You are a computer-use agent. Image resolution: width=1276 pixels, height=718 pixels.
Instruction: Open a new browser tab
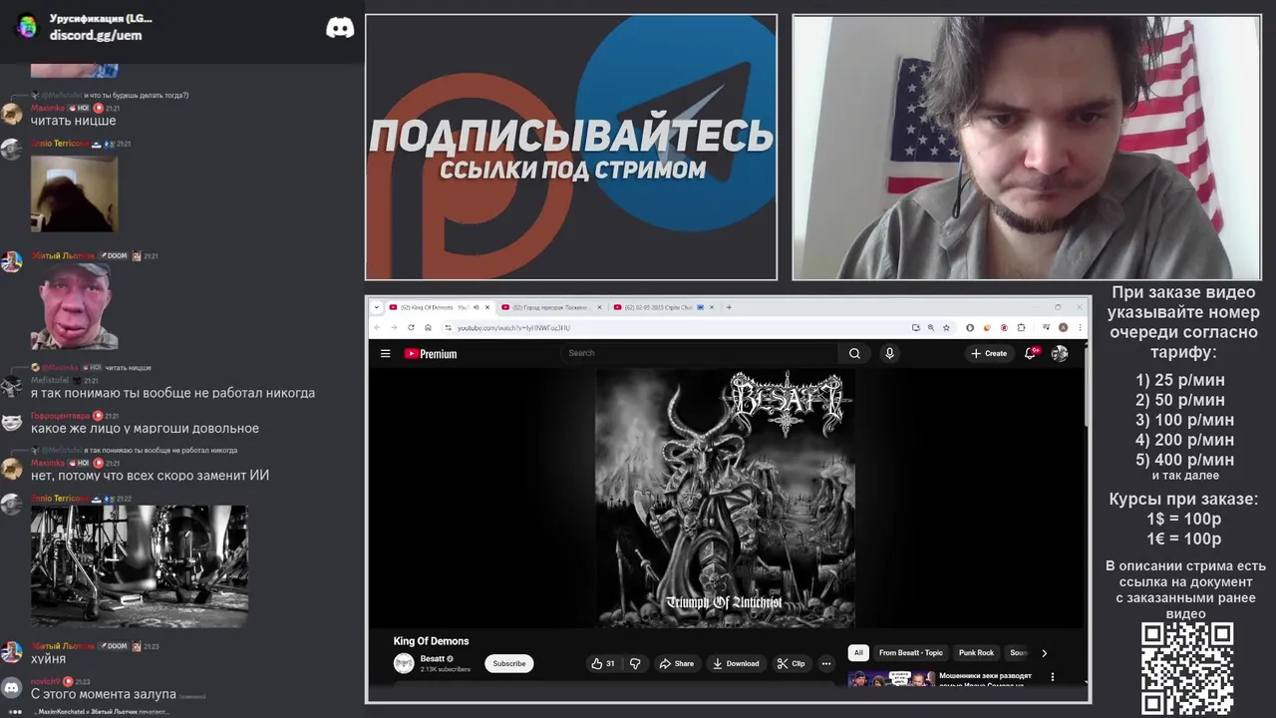(x=729, y=307)
